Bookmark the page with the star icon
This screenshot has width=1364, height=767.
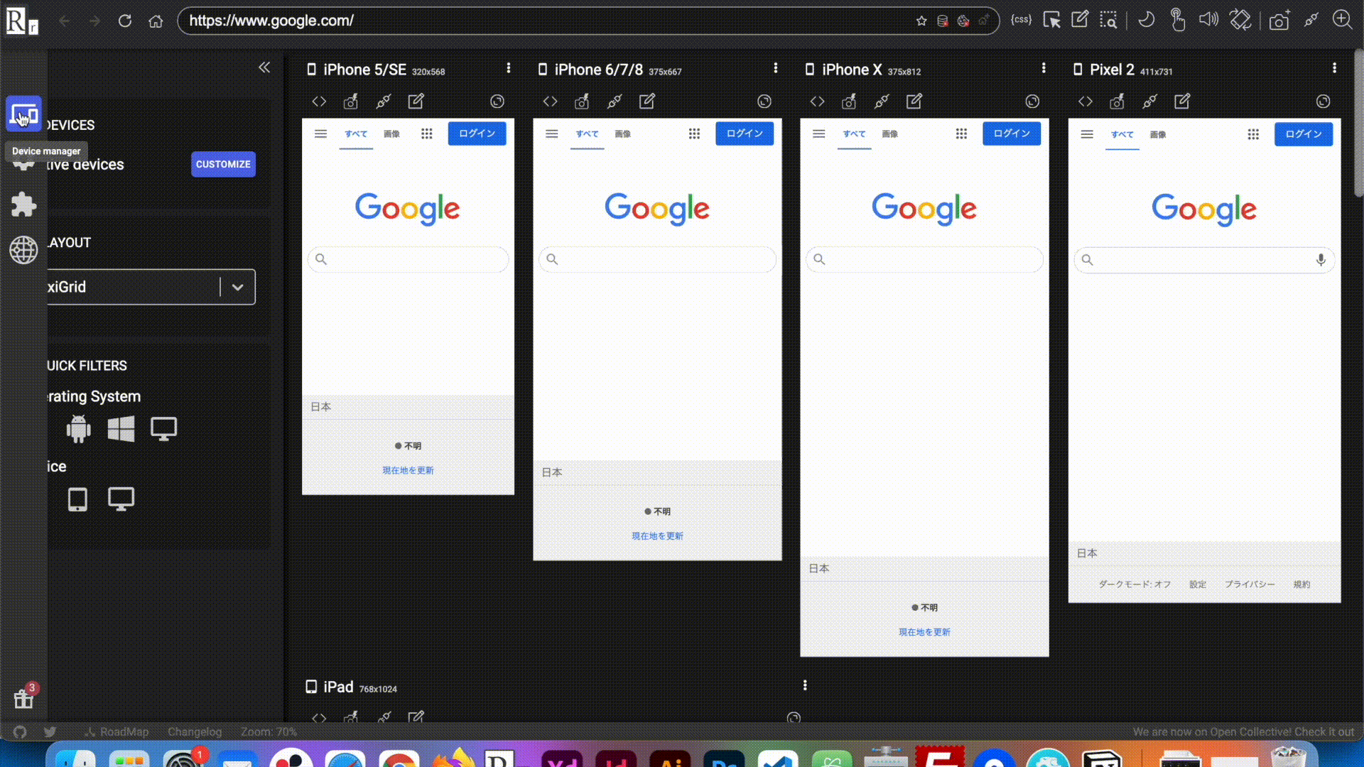point(921,21)
